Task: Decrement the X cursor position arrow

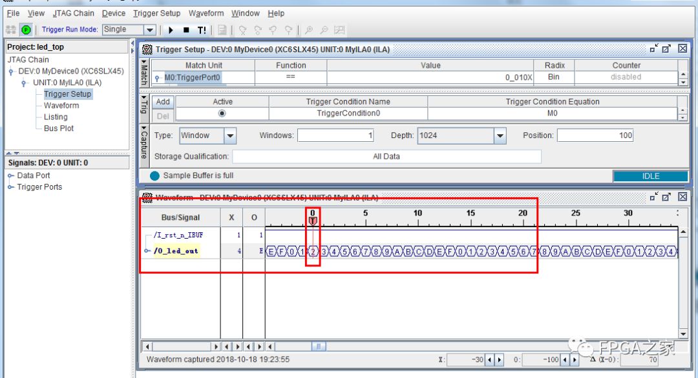Action: [x=490, y=360]
